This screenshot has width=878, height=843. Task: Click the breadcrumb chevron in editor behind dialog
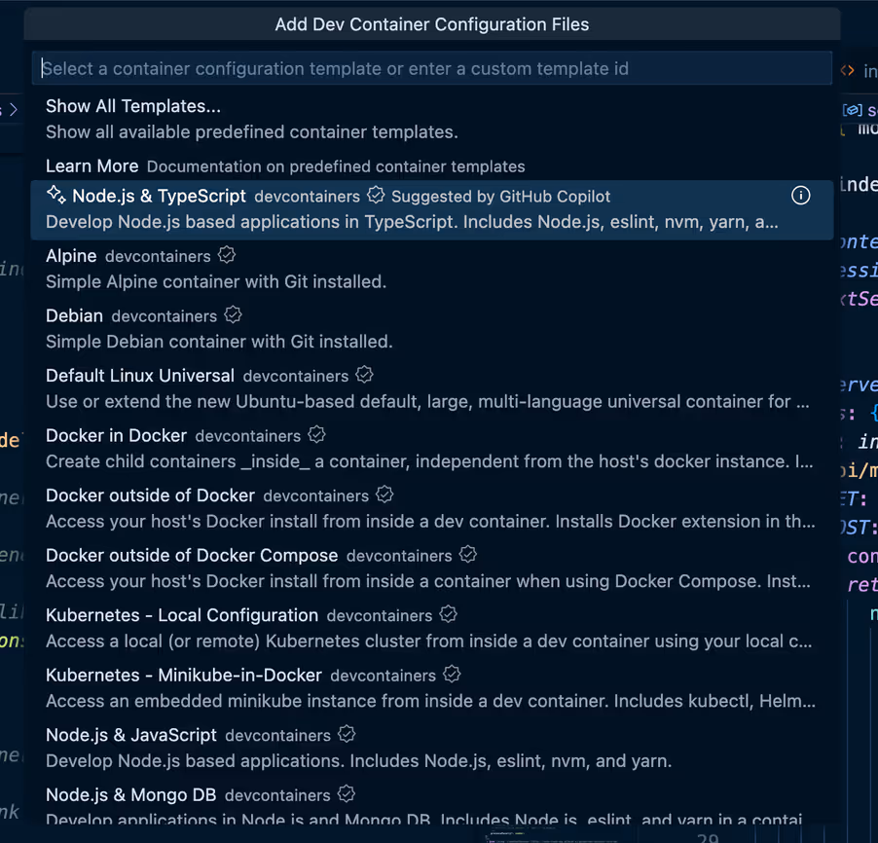(14, 110)
